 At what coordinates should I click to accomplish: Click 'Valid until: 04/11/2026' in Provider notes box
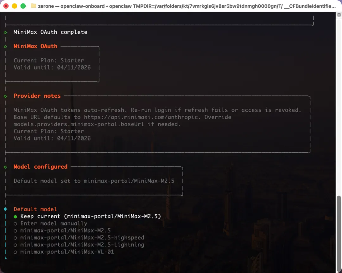tap(52, 139)
